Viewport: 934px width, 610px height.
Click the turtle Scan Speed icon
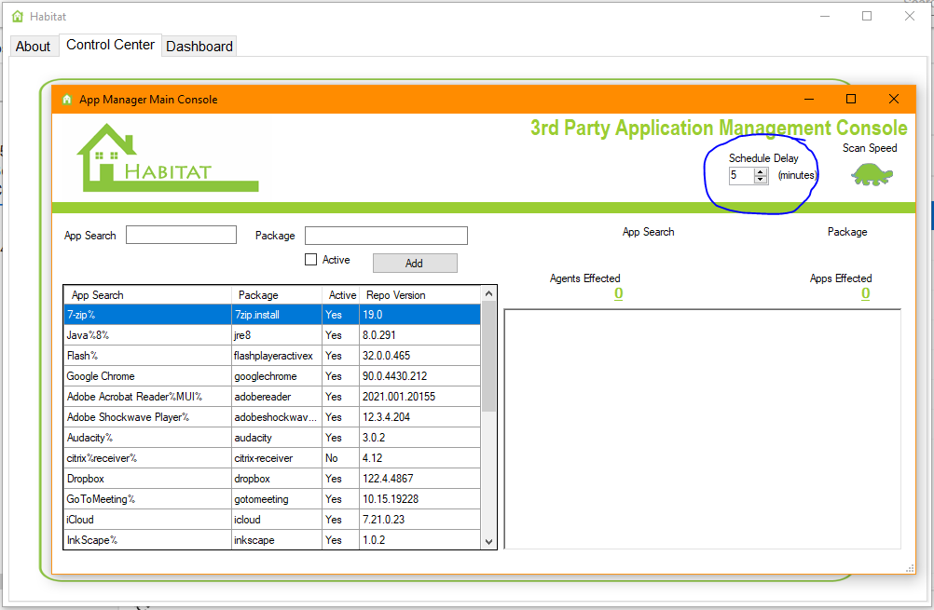[872, 174]
